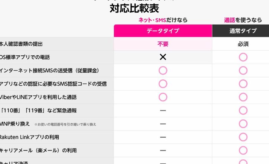Viewport: 269px width, 164px height.
Task: Click the MNP乗り換え row label
Action: pyautogui.click(x=15, y=124)
